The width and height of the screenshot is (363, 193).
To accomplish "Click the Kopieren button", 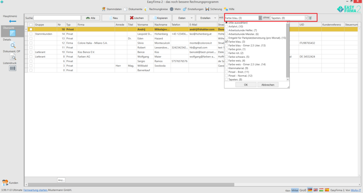I will click(160, 18).
